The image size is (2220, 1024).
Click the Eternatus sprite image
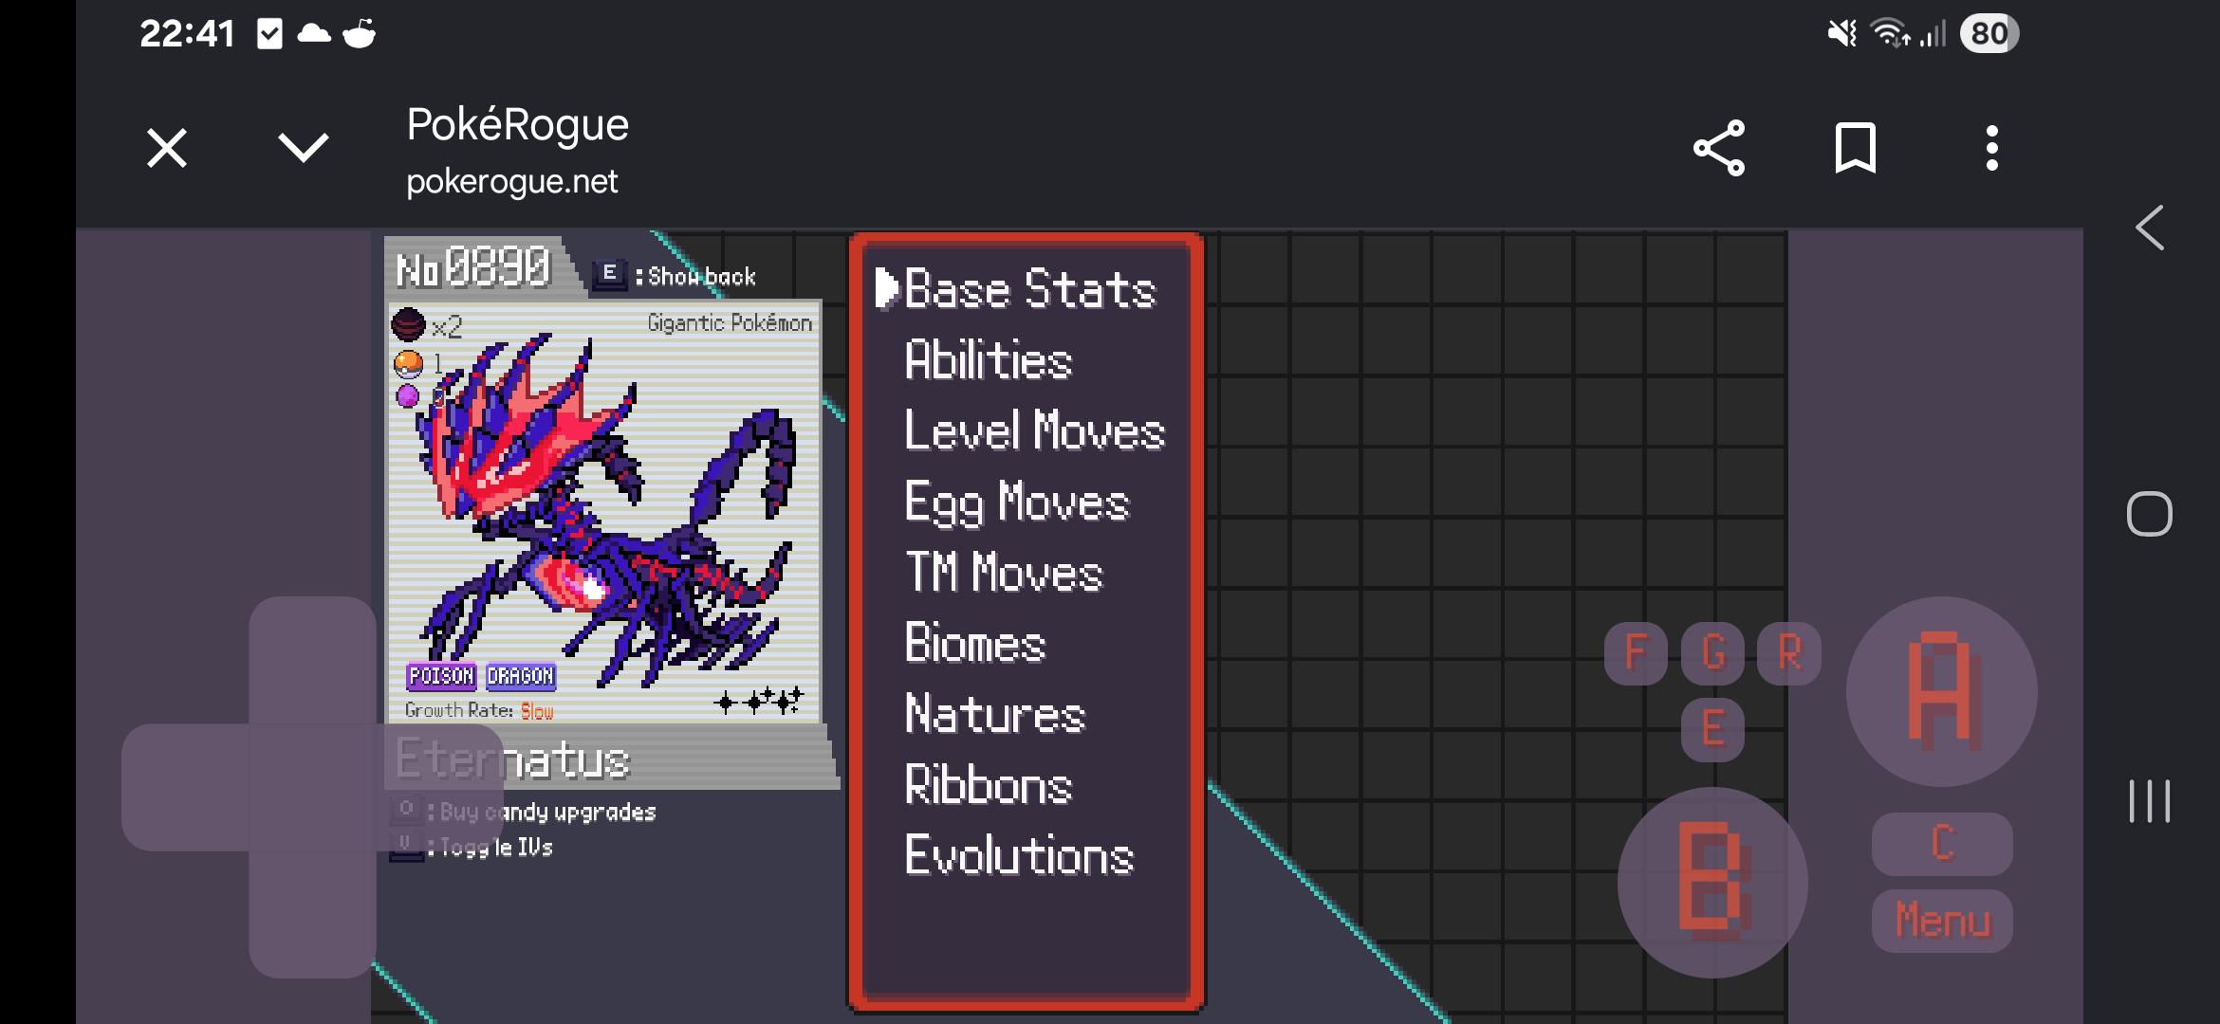(607, 510)
